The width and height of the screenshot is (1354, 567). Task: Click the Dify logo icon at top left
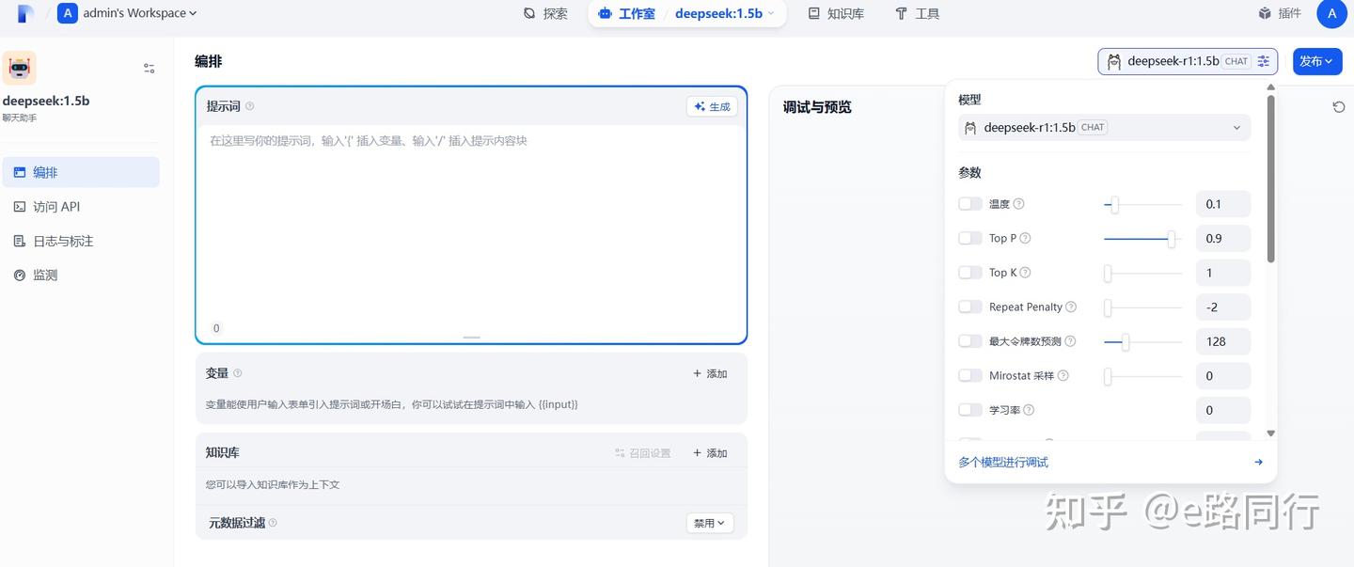click(25, 13)
